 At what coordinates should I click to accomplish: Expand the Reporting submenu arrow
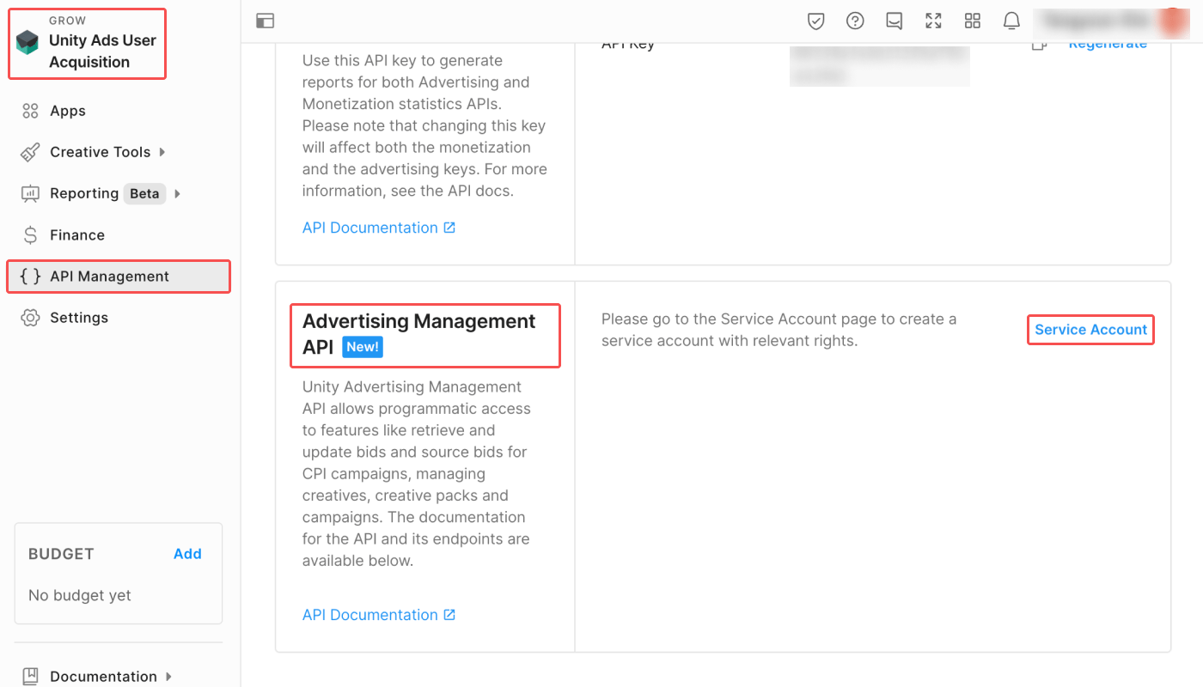pyautogui.click(x=178, y=193)
